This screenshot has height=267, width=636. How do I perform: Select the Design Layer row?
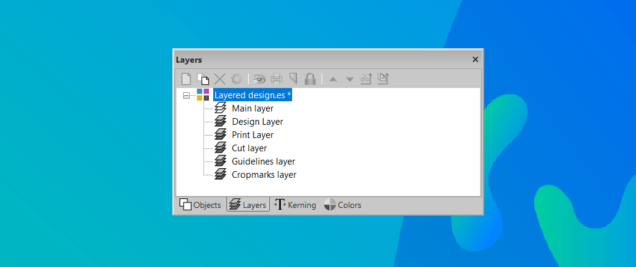click(x=258, y=122)
